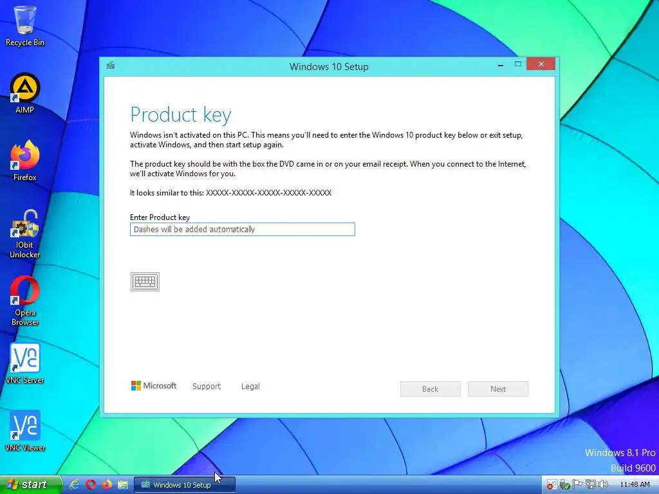Click the Enter Product key field
This screenshot has width=659, height=494.
point(243,230)
